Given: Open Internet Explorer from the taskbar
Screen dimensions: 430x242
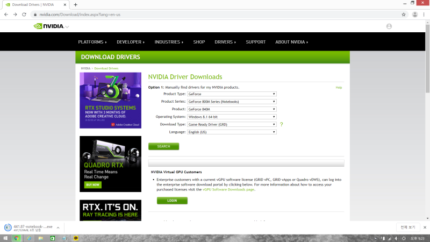Looking at the screenshot, I should pos(29,238).
